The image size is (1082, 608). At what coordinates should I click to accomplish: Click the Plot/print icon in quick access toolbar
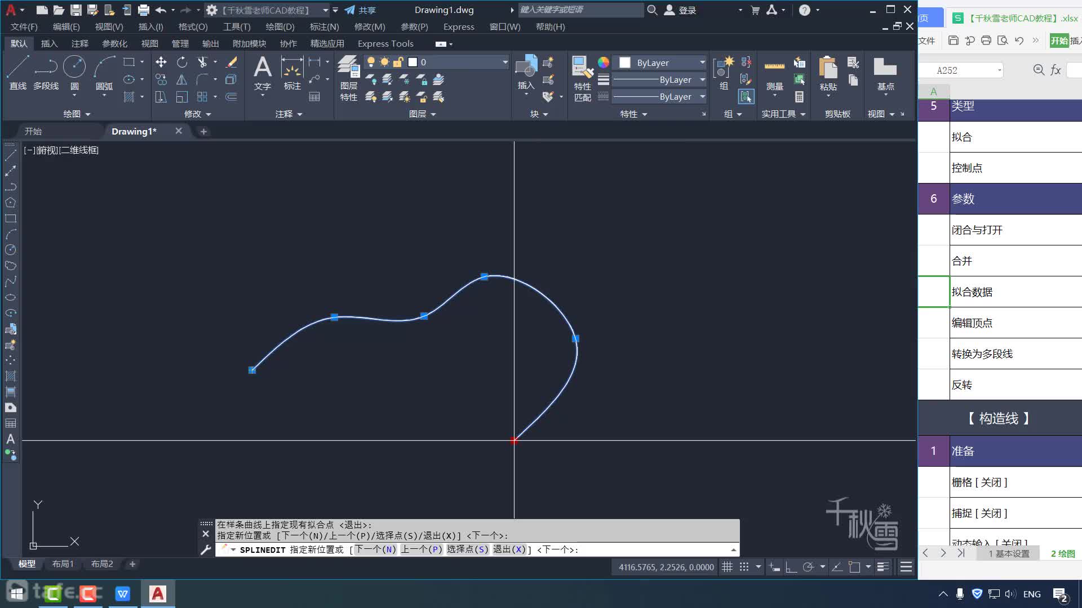click(x=143, y=10)
